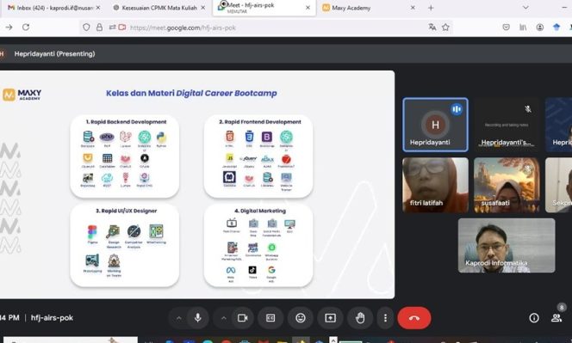Open a new browser tab
Viewport: 572px width, 343px height.
(x=431, y=8)
